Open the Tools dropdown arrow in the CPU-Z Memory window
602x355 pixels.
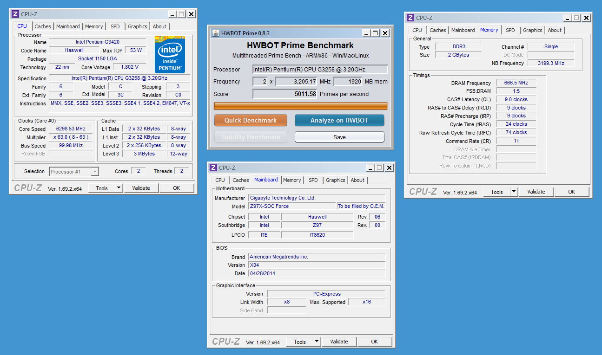coord(514,192)
